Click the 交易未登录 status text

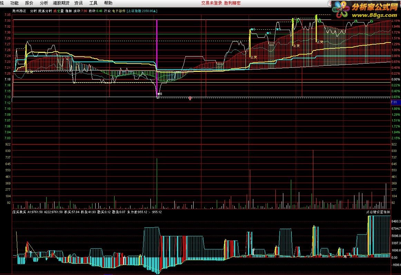(212, 3)
